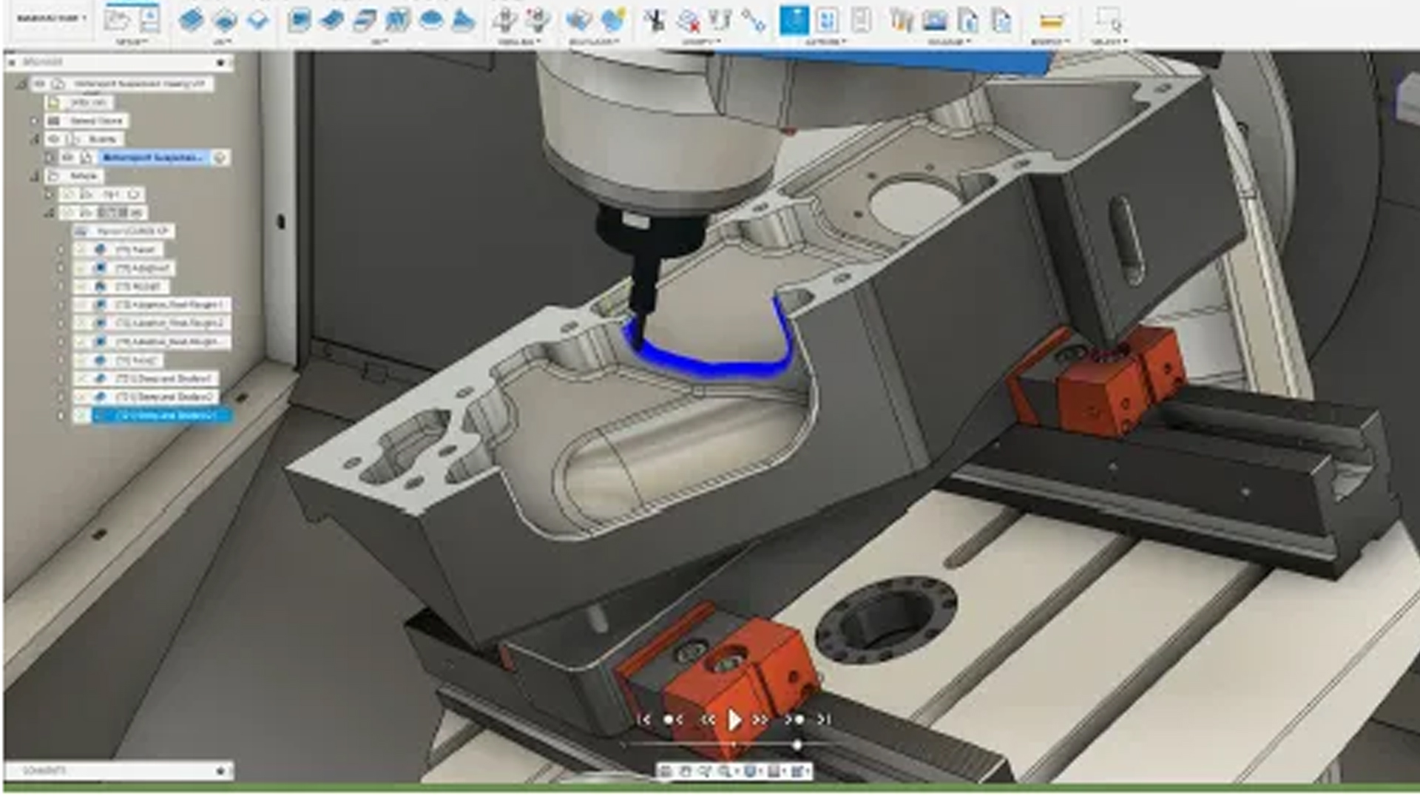Collapse the root document tree node
The image size is (1420, 799).
21,84
